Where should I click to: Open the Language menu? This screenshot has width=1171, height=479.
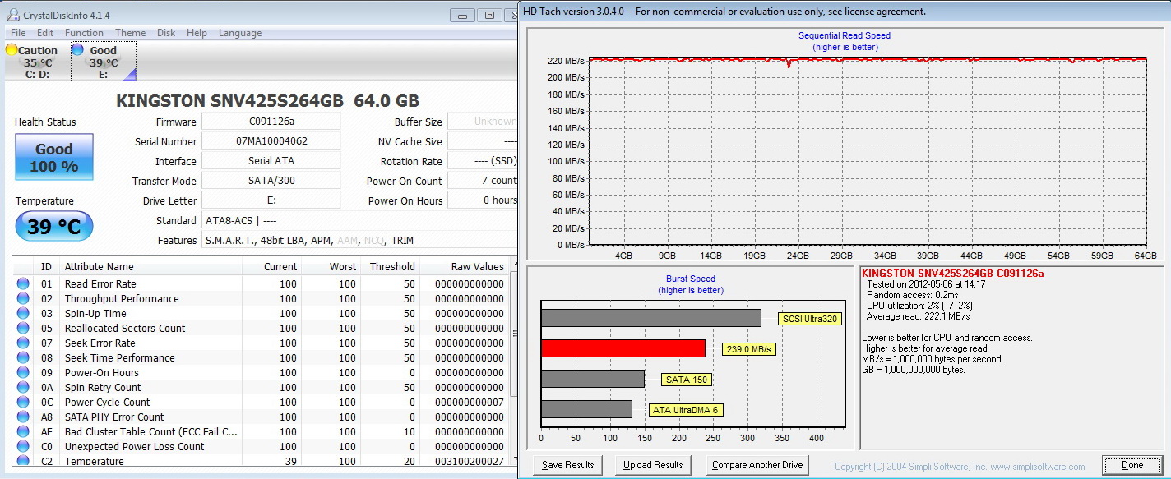tap(240, 33)
